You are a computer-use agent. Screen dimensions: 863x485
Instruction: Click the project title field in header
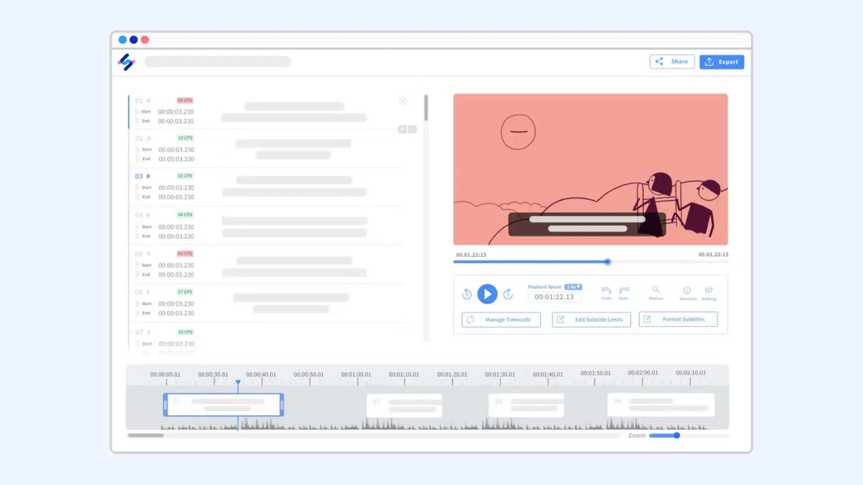pos(218,62)
